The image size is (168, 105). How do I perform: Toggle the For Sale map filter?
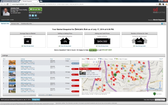coord(115,59)
